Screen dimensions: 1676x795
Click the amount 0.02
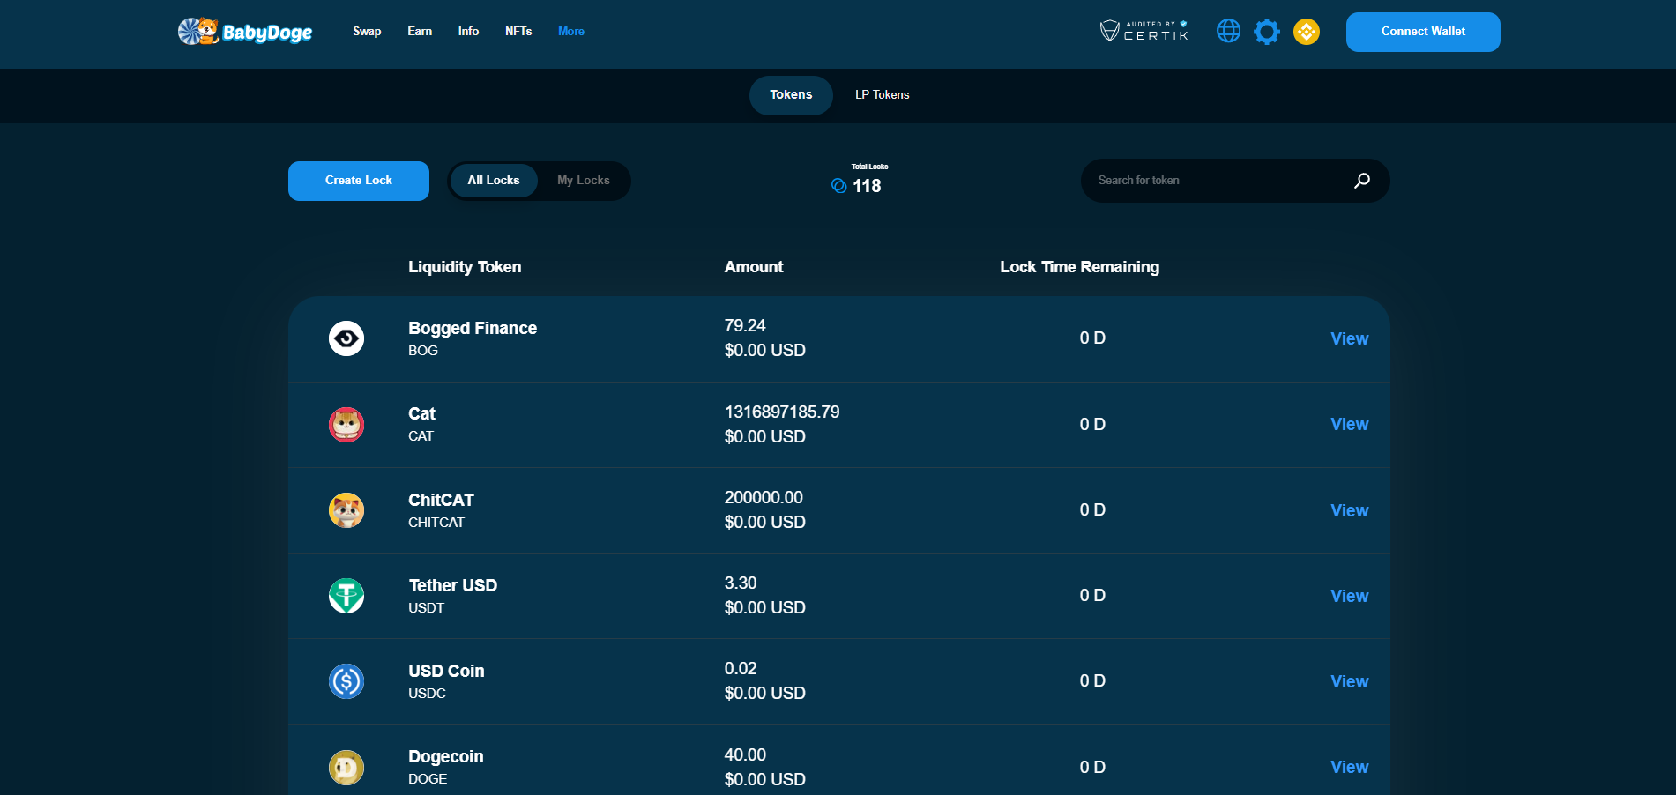(741, 668)
